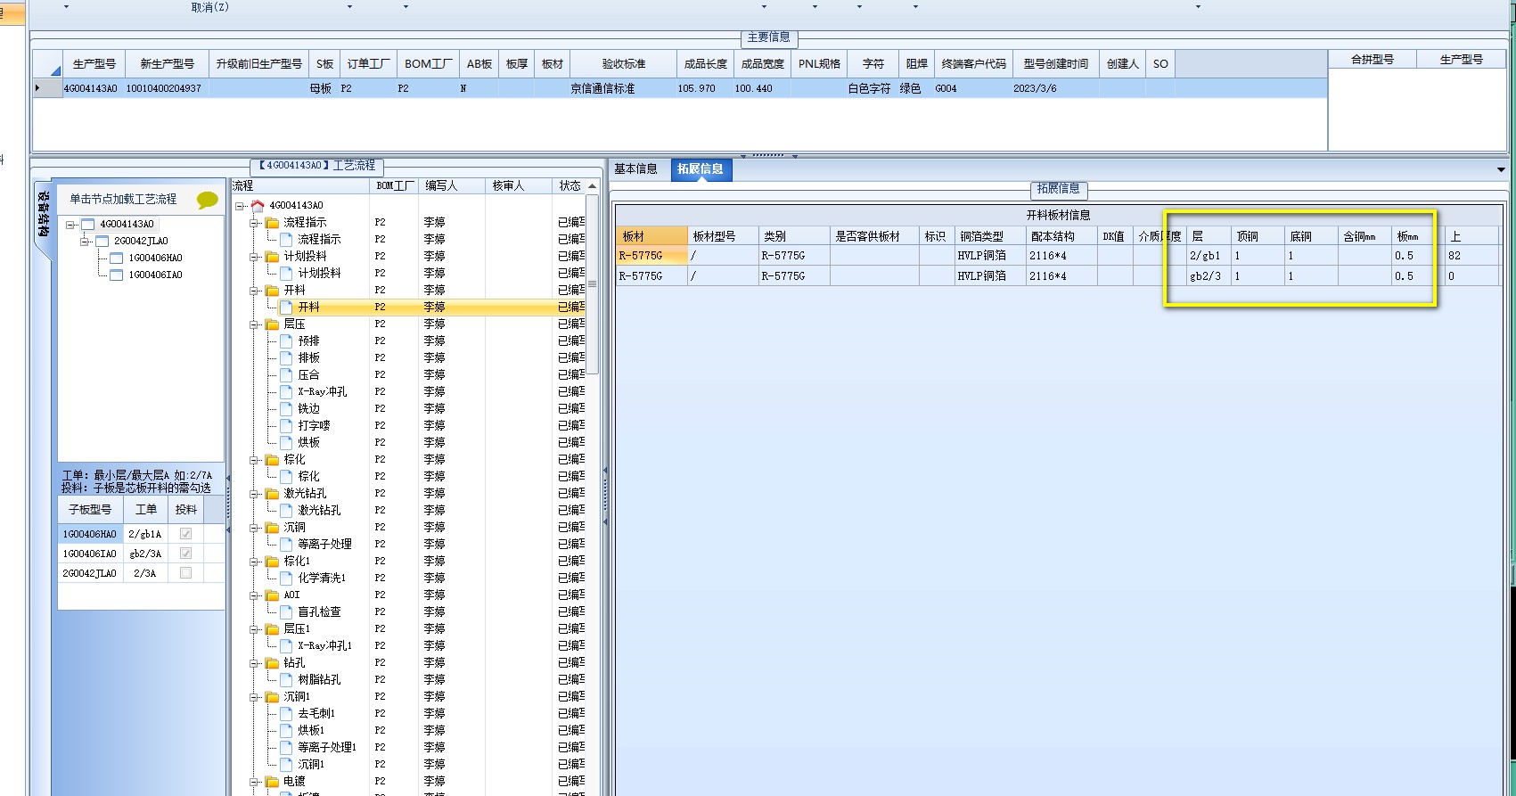Toggle 投料 checkbox for 2G0042JLA0
The image size is (1516, 796).
(185, 573)
